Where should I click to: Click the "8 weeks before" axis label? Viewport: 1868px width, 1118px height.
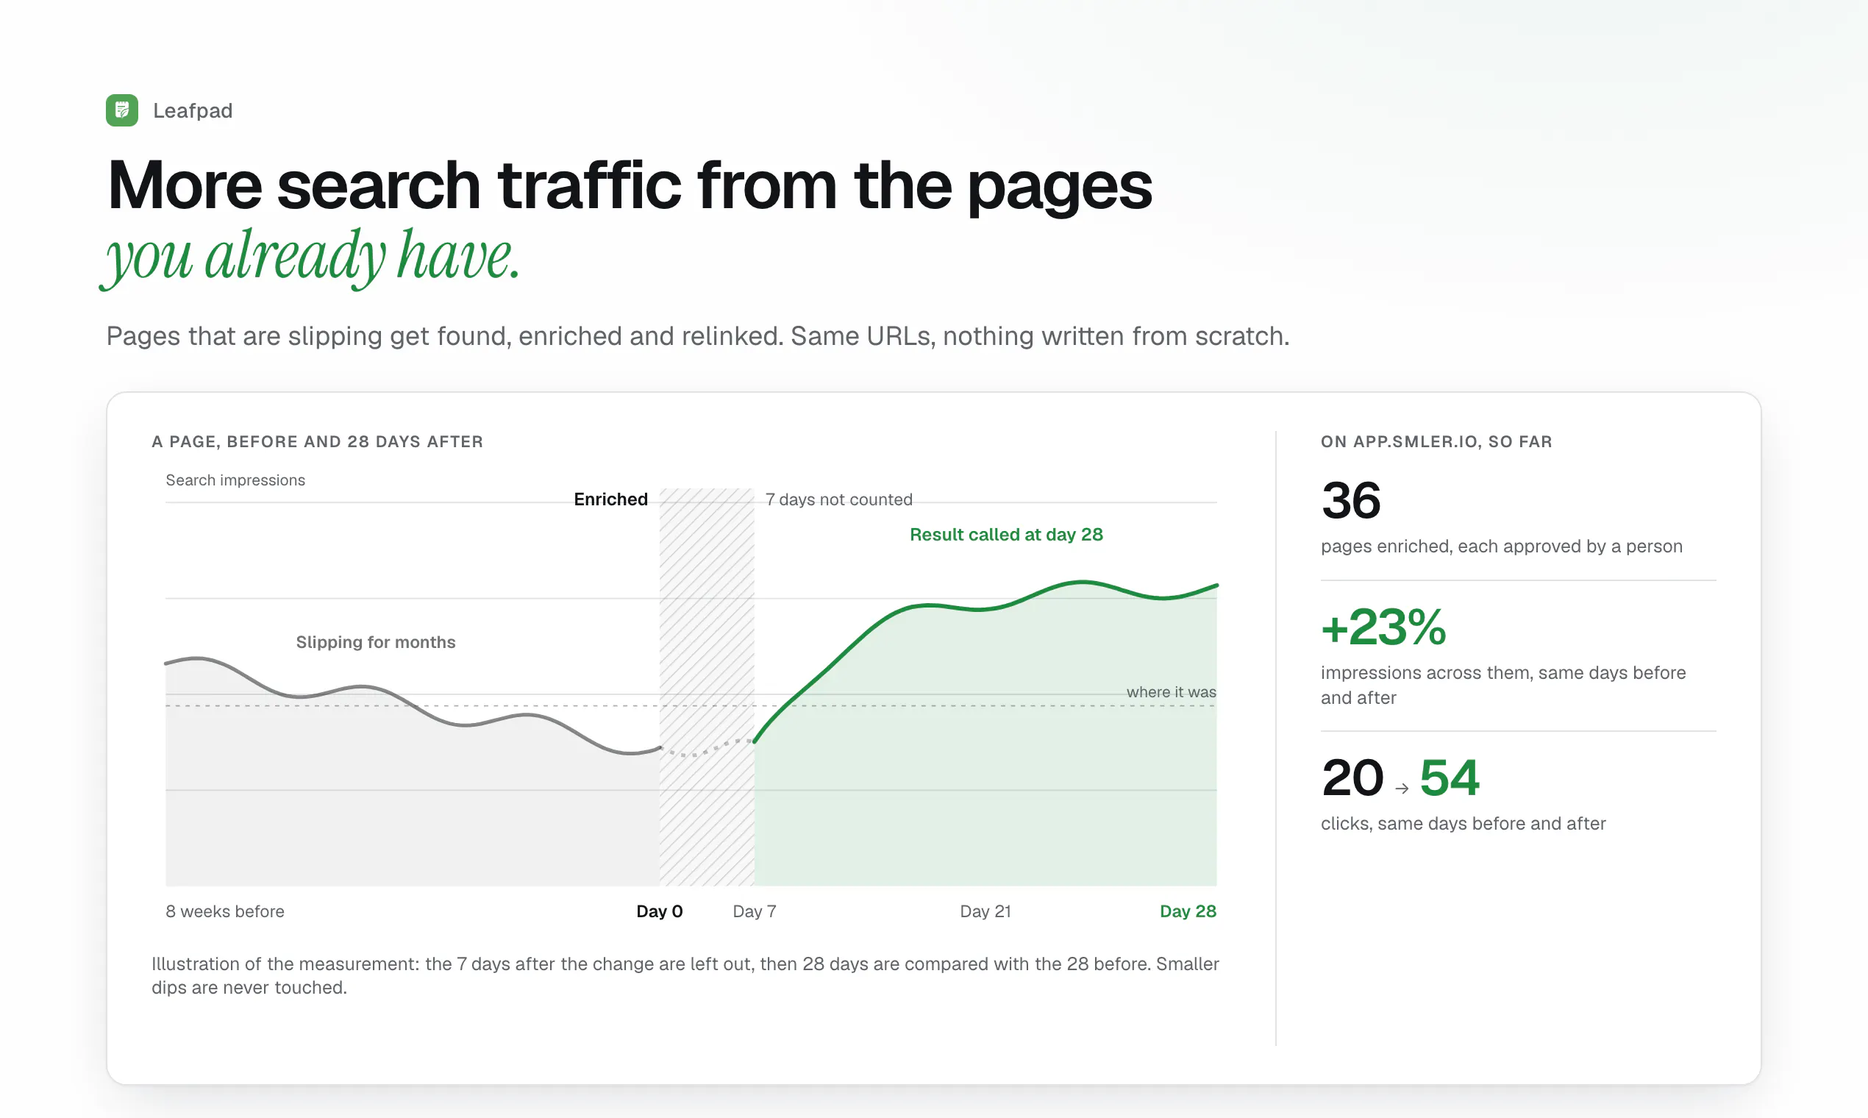click(225, 911)
